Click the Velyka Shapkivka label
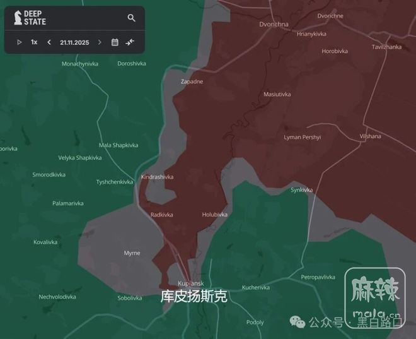 point(80,158)
